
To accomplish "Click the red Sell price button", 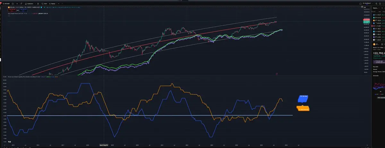I will pyautogui.click(x=12, y=10).
